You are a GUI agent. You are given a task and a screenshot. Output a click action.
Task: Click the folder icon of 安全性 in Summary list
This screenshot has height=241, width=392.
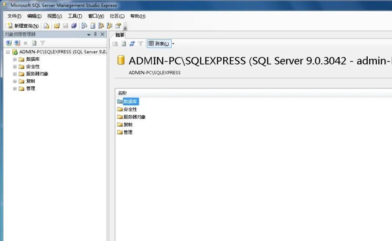tap(120, 109)
